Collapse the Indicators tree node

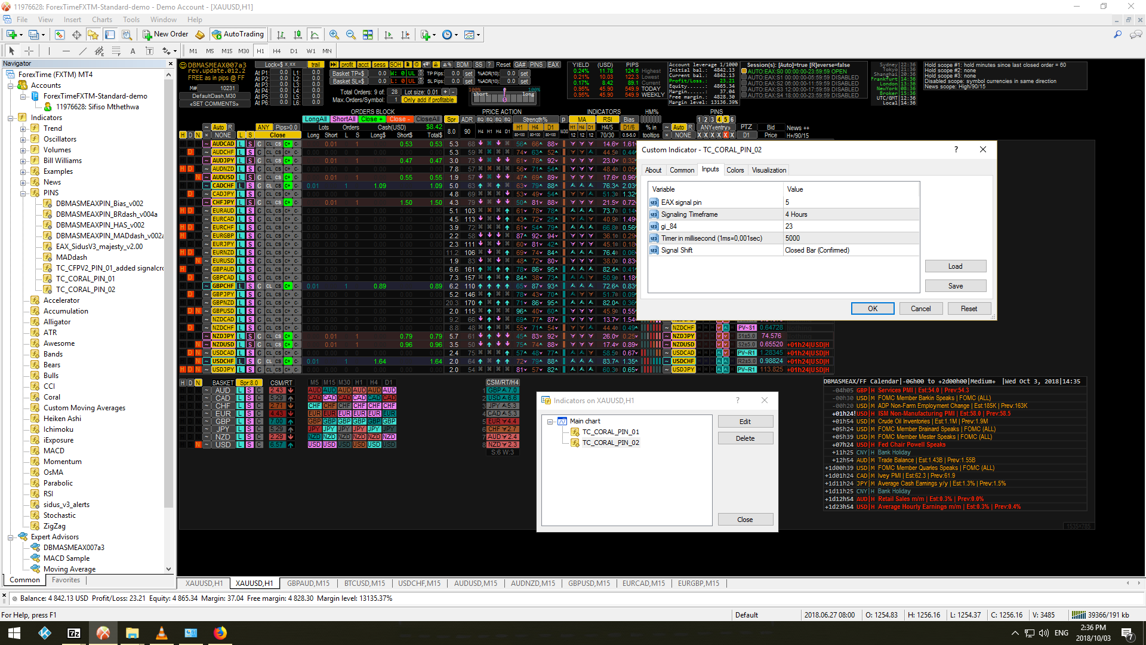coord(11,118)
